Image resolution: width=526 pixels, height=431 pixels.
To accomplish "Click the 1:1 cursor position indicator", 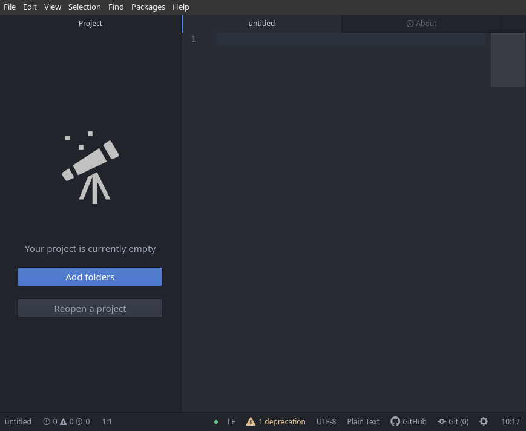I will point(107,421).
